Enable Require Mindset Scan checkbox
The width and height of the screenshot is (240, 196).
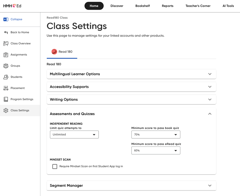coord(54,166)
